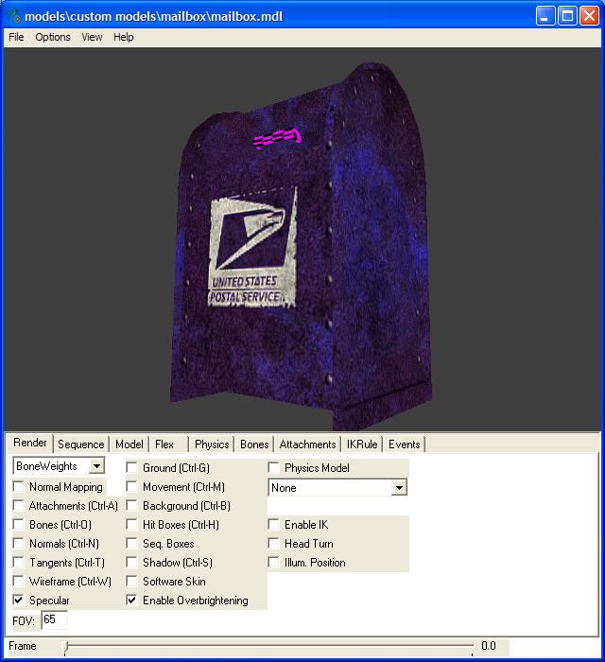Enable Seq. Boxes checkbox

click(131, 544)
